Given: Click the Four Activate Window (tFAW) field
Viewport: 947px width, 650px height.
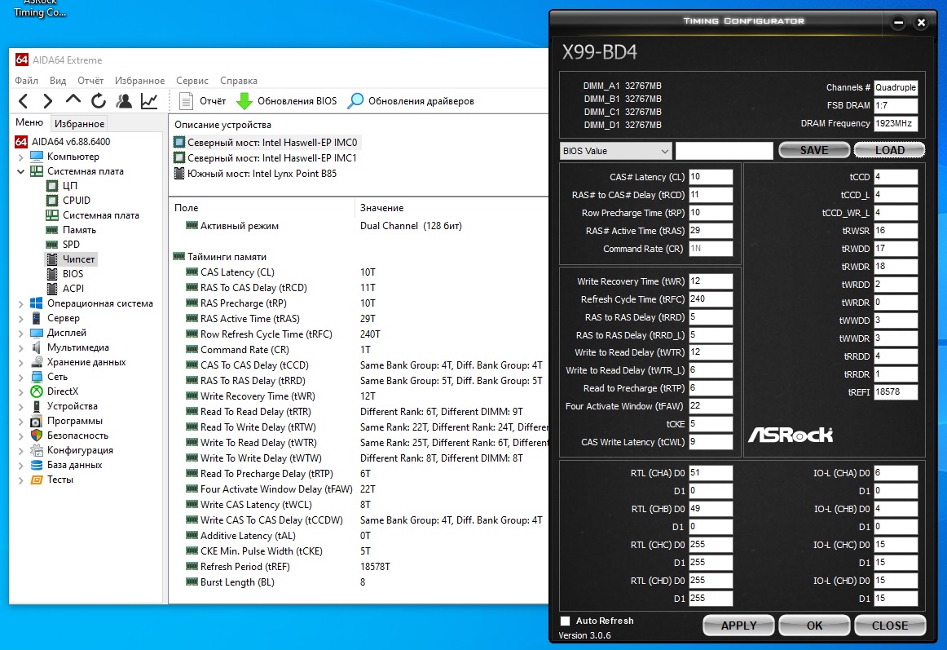Looking at the screenshot, I should coord(711,405).
